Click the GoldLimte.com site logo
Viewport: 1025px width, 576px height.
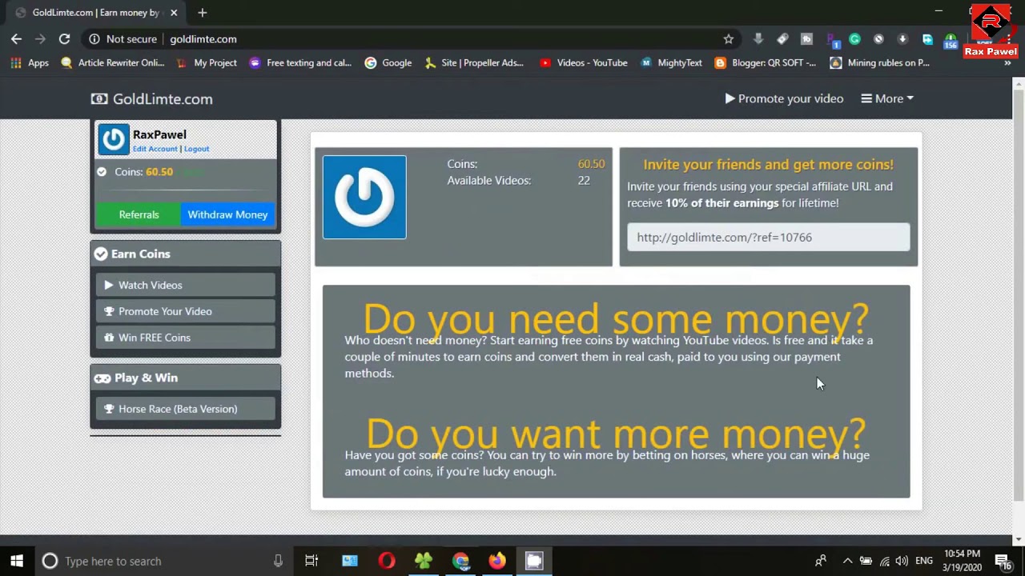click(x=152, y=98)
